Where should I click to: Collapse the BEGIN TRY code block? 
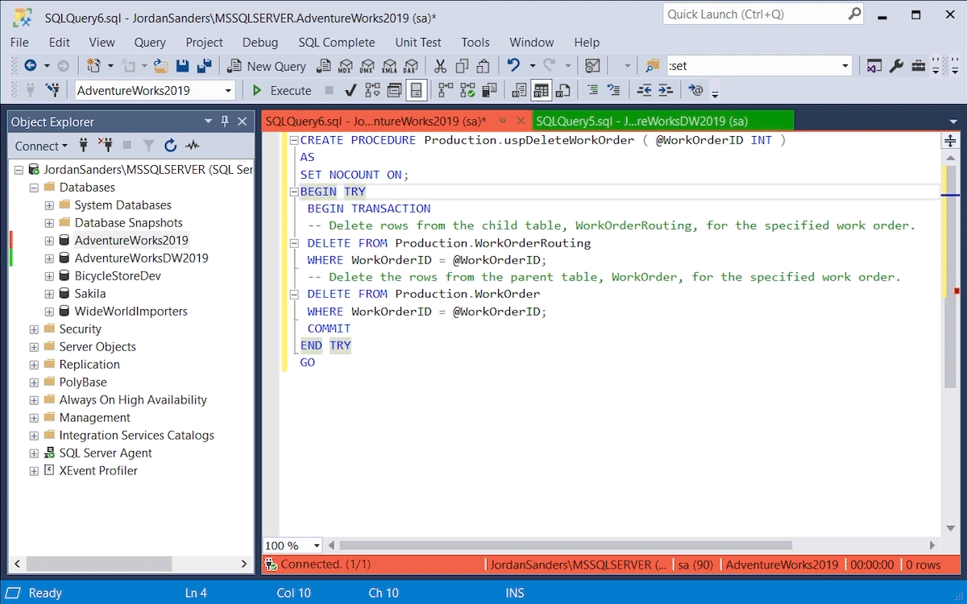pos(294,192)
